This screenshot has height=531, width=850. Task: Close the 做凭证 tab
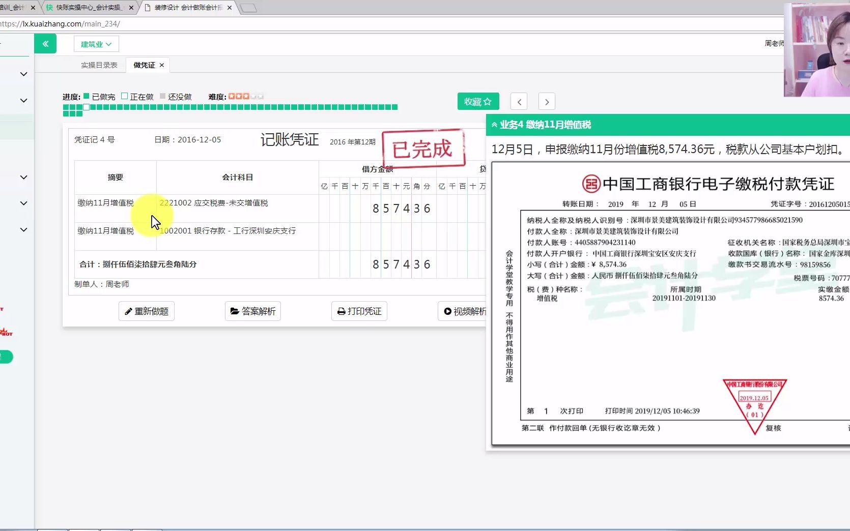pyautogui.click(x=162, y=65)
